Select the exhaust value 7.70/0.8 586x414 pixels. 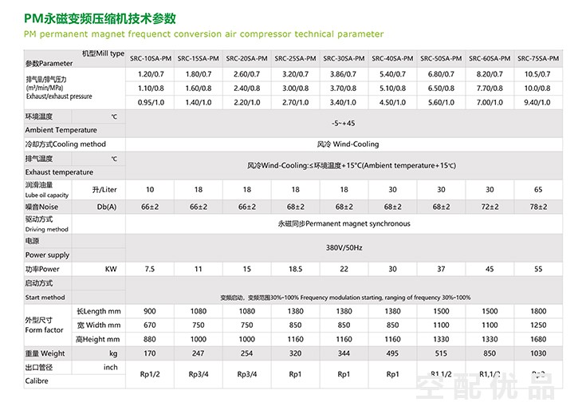490,89
